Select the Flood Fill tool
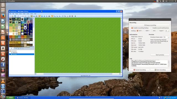The width and height of the screenshot is (177, 99). (47, 16)
